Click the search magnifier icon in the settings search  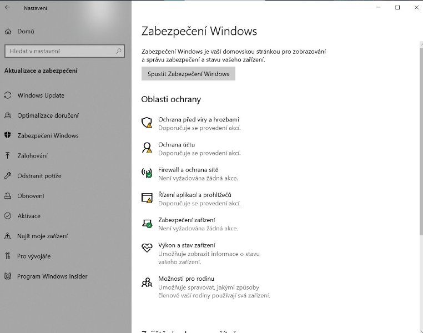(x=118, y=51)
